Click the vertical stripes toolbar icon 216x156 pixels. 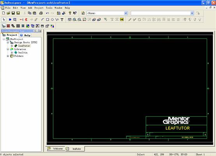[18, 26]
